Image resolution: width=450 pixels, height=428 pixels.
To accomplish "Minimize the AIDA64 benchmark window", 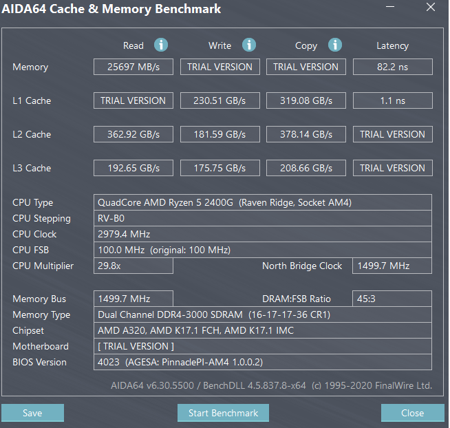I will pyautogui.click(x=389, y=7).
